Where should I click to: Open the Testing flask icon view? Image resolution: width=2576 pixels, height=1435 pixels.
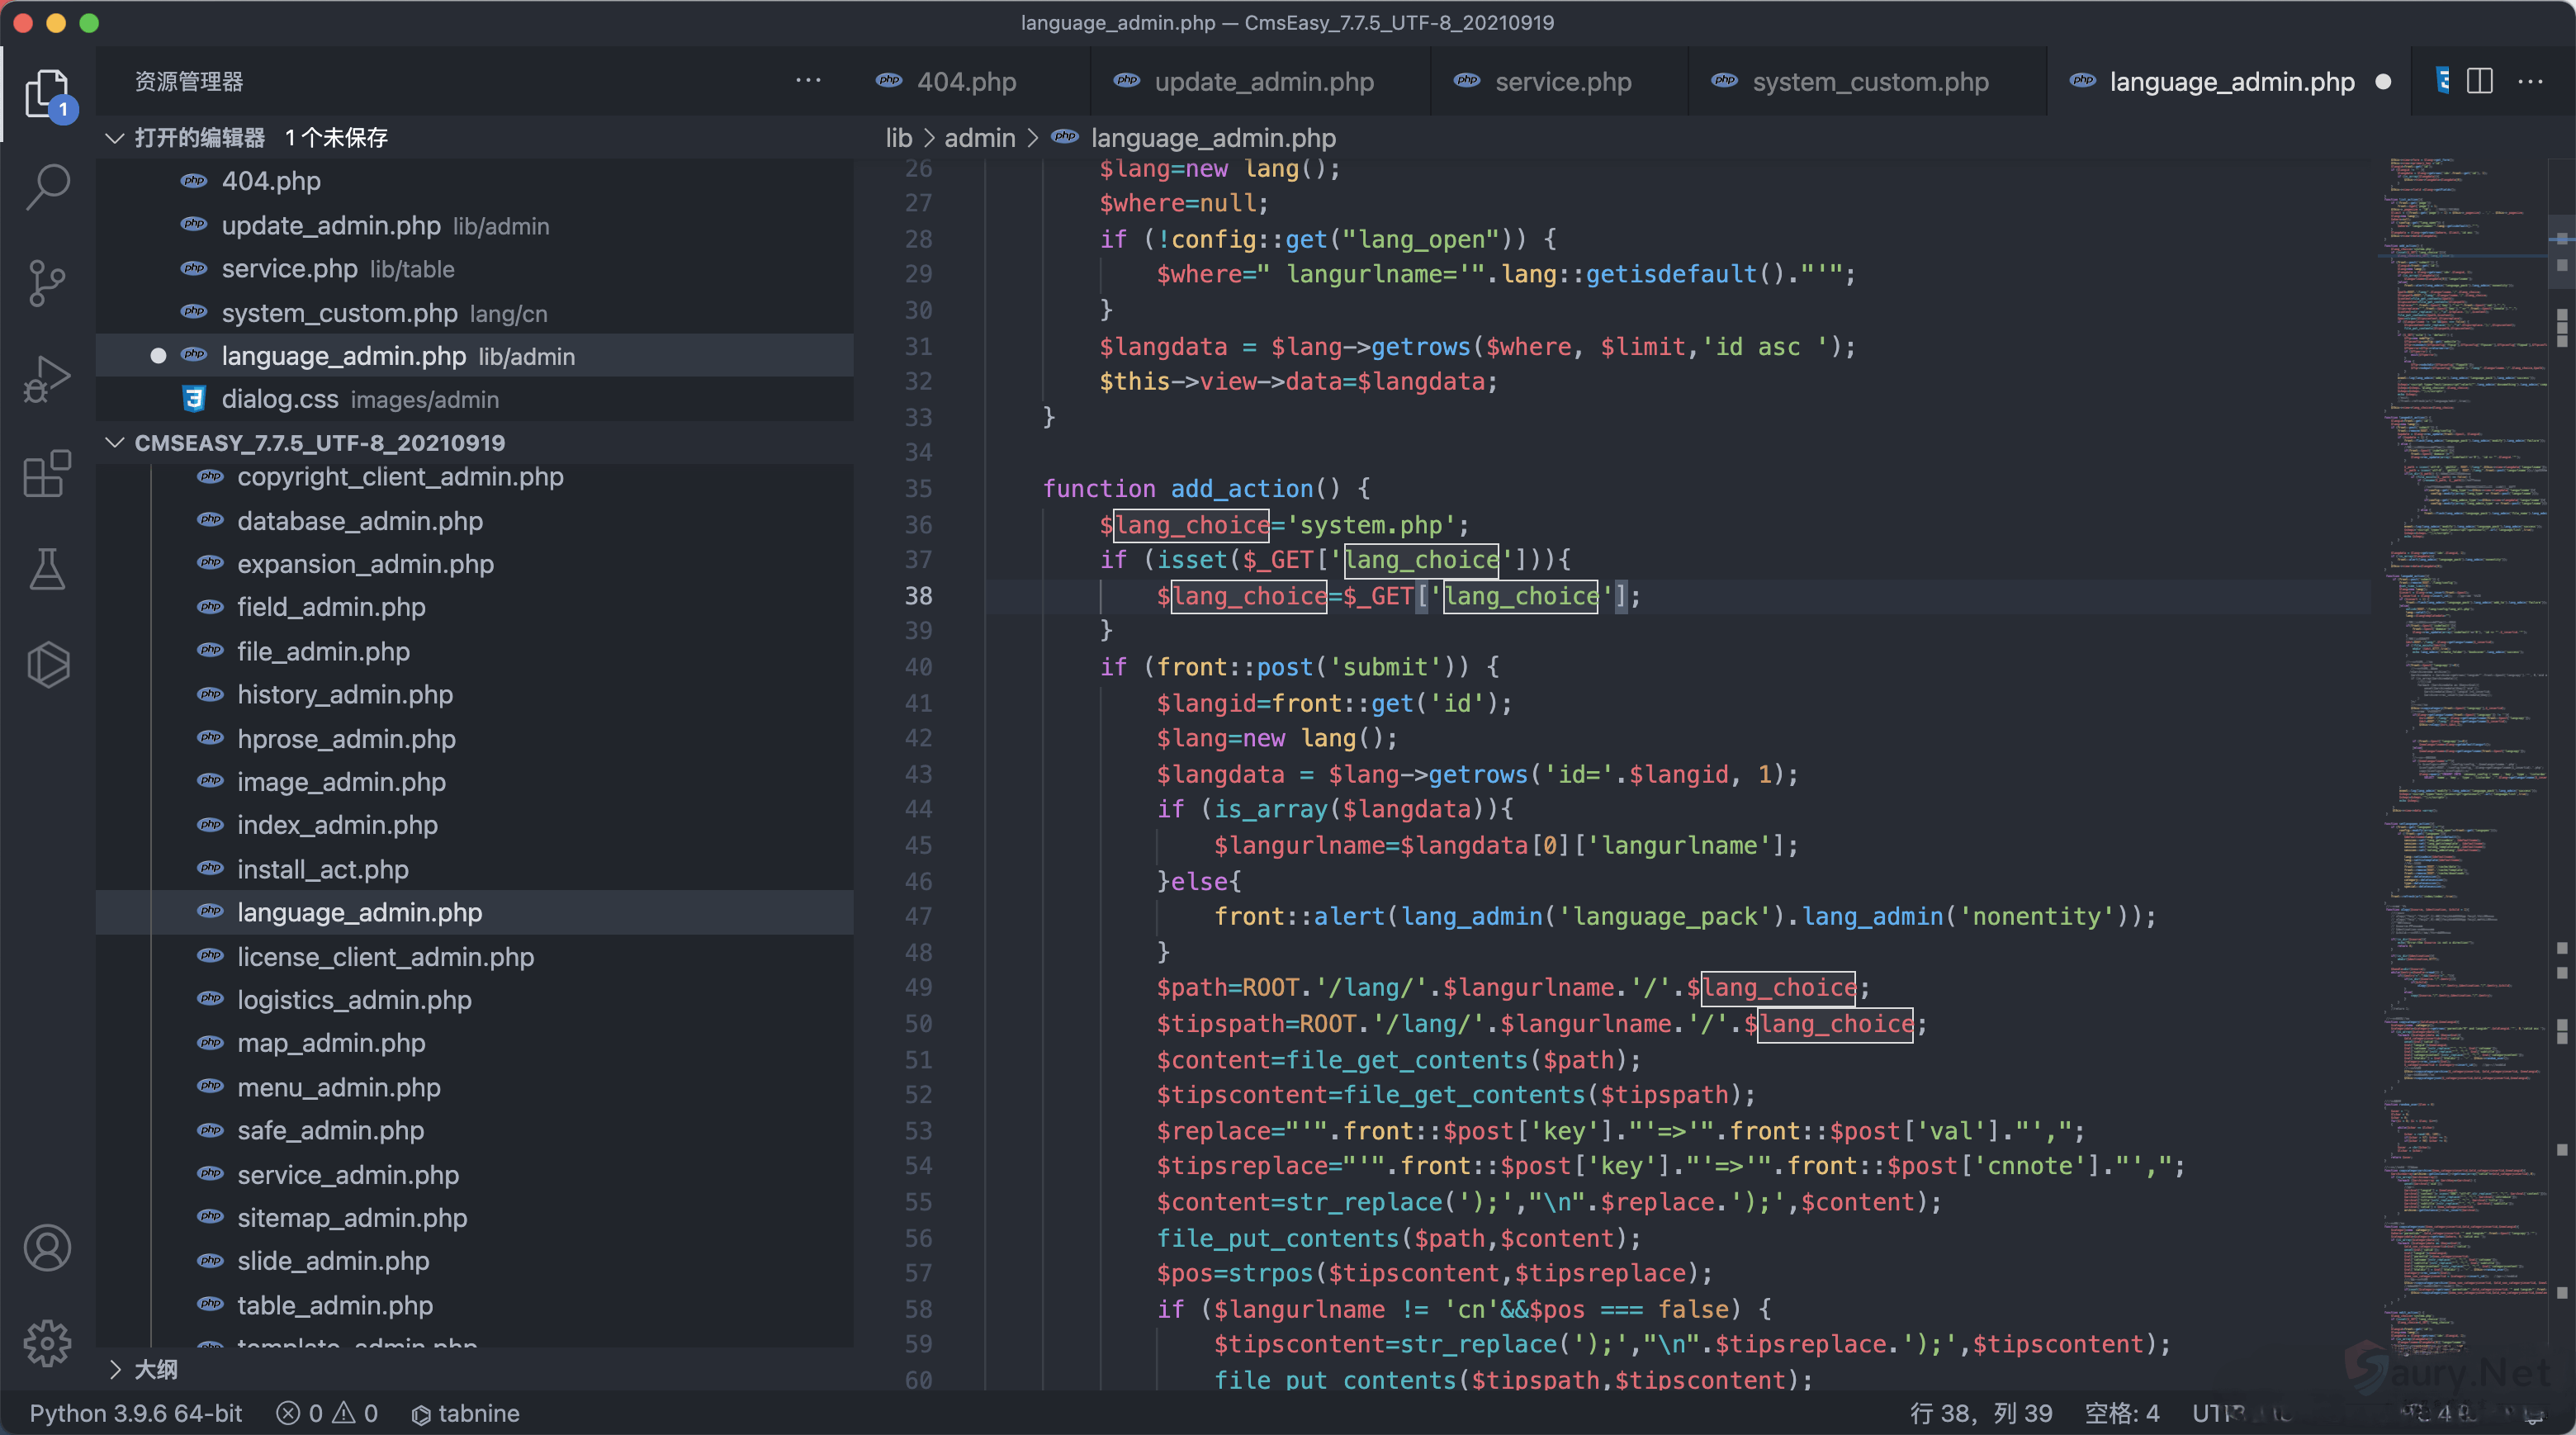click(47, 569)
